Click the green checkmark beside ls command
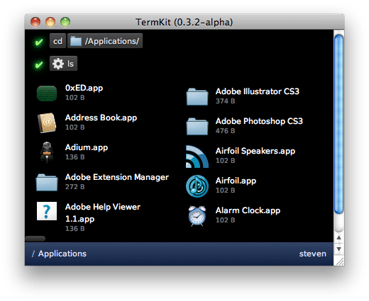 point(39,64)
